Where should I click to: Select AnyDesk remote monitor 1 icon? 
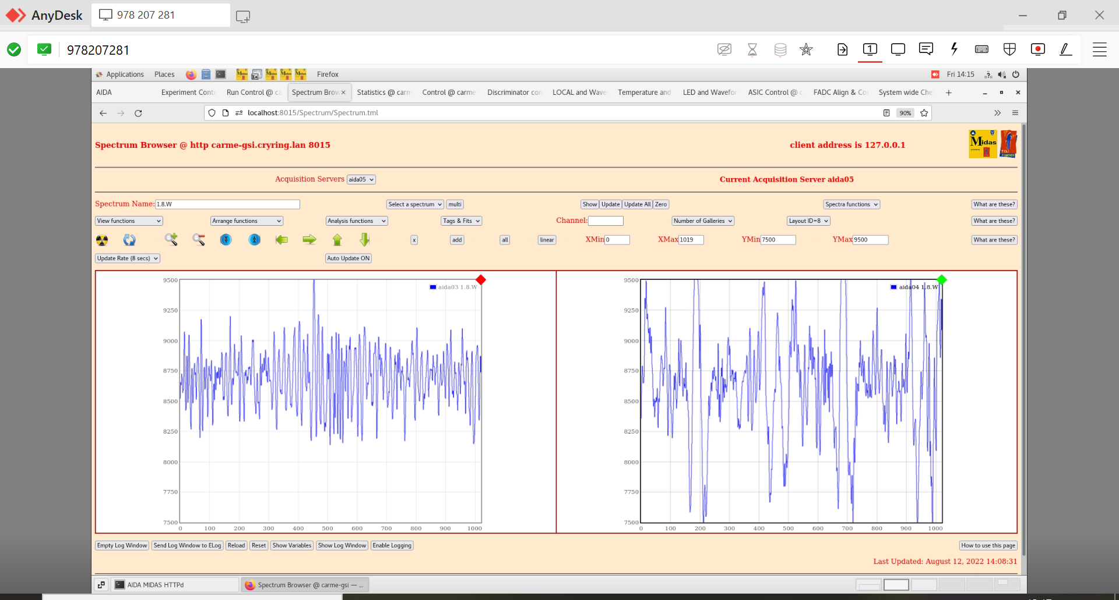870,49
